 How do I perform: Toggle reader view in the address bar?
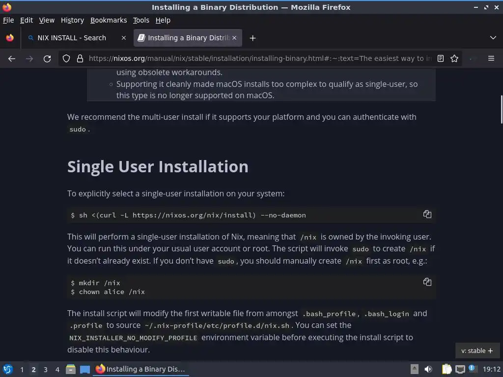(x=441, y=59)
